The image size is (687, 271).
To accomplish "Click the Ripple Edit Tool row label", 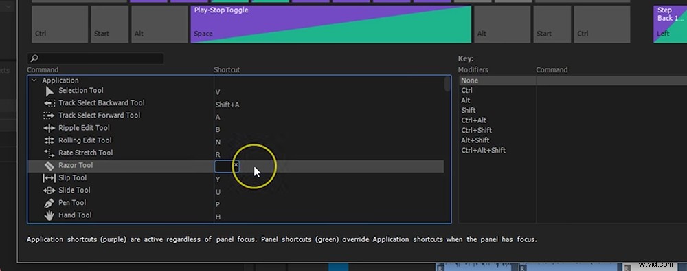I will tap(84, 128).
